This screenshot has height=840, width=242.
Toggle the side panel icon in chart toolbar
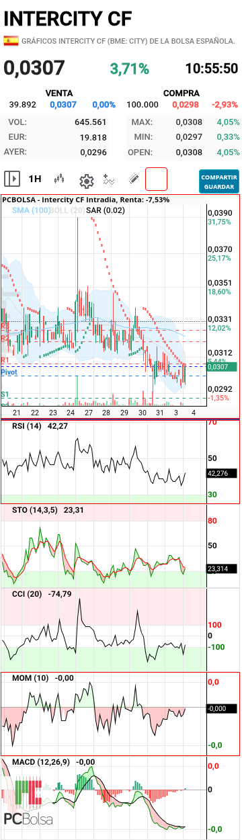pos(11,179)
